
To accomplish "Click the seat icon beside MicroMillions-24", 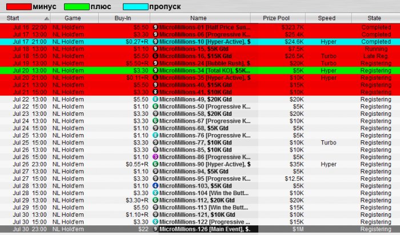I will click(155, 63).
